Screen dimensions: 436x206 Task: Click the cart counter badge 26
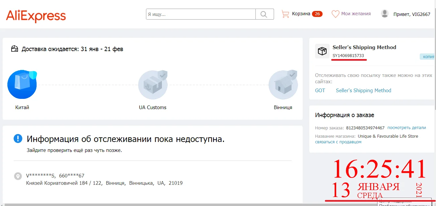click(x=317, y=14)
